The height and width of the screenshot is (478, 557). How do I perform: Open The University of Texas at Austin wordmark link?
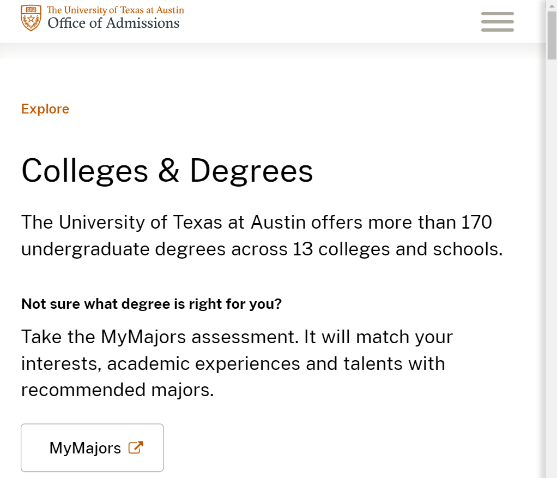tap(116, 10)
